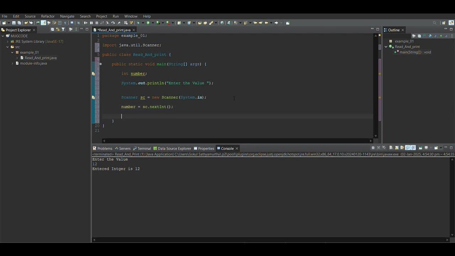The image size is (455, 256).
Task: Toggle Hide Fields in Outline toolbar
Action: [430, 36]
